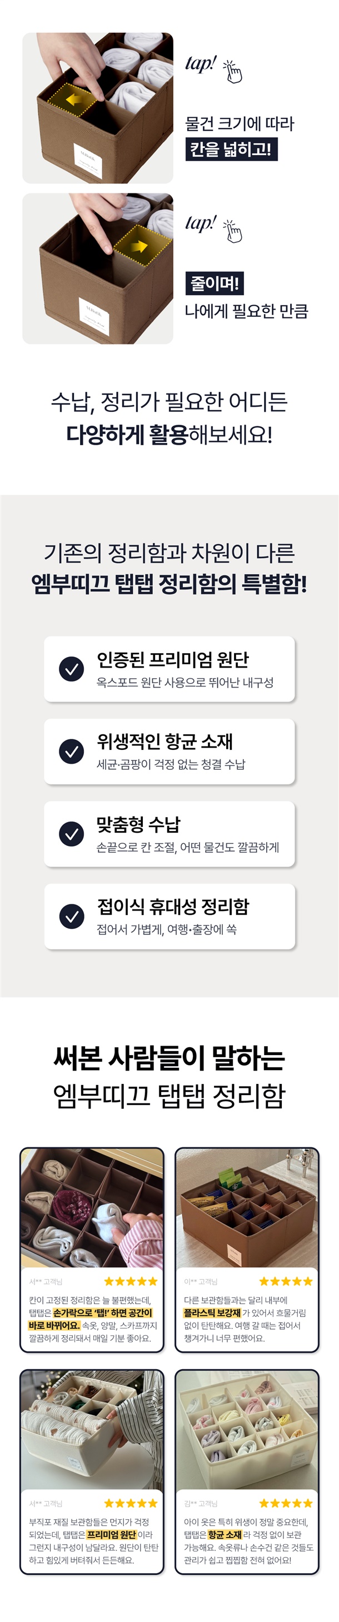This screenshot has height=1622, width=339.
Task: Click the "엠부띠끄 탭탭 정리함의 특별함!" heading
Action: tap(169, 584)
